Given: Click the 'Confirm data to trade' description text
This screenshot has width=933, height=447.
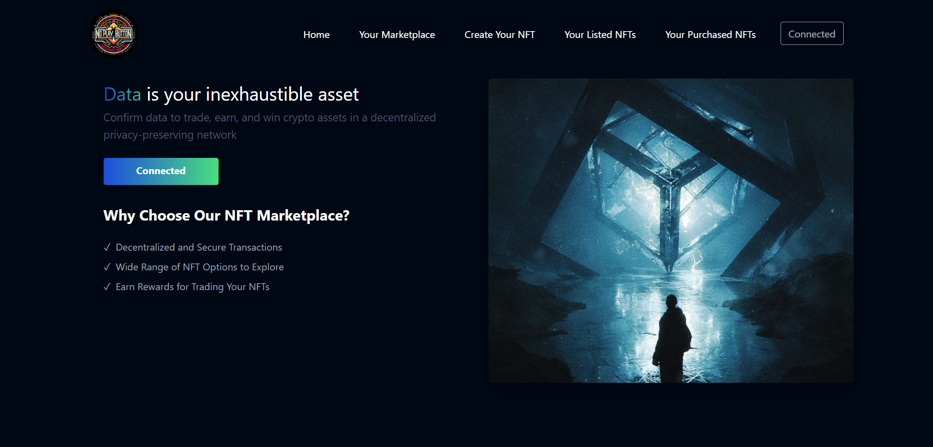Looking at the screenshot, I should [269, 126].
